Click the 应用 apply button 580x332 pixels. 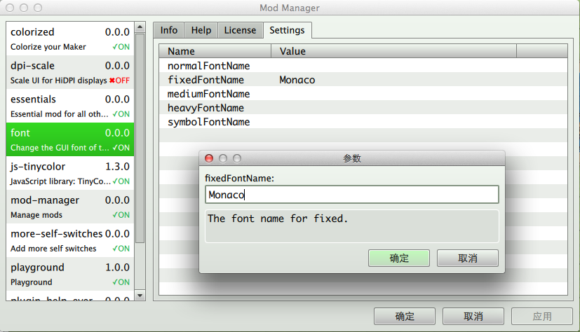(542, 317)
